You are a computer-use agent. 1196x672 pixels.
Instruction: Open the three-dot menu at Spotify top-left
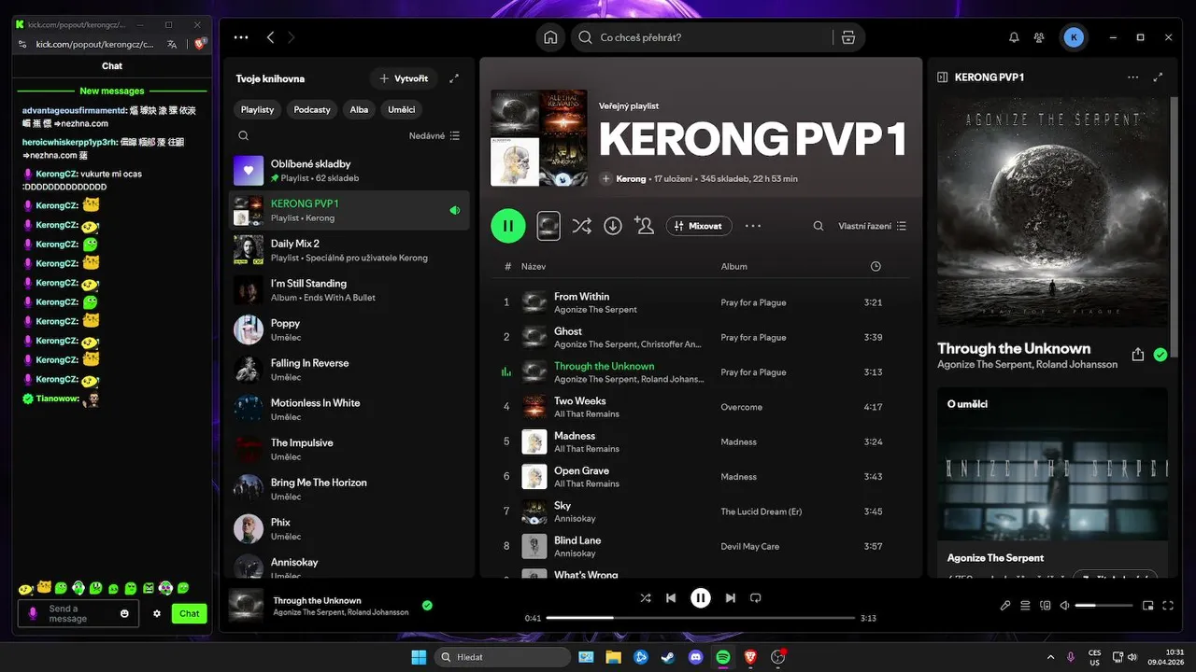[241, 37]
